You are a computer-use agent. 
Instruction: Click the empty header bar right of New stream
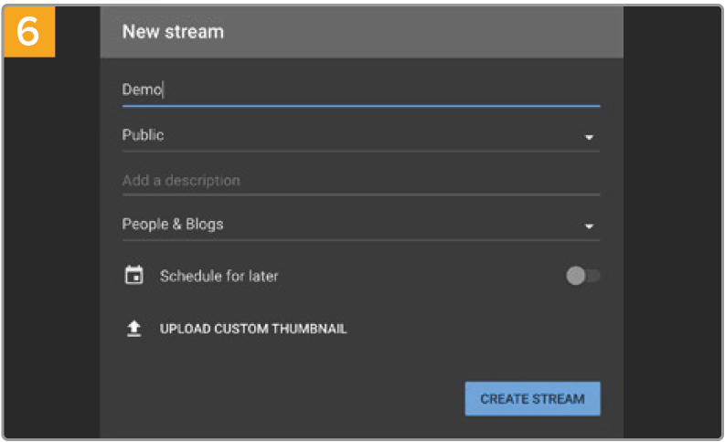[439, 32]
